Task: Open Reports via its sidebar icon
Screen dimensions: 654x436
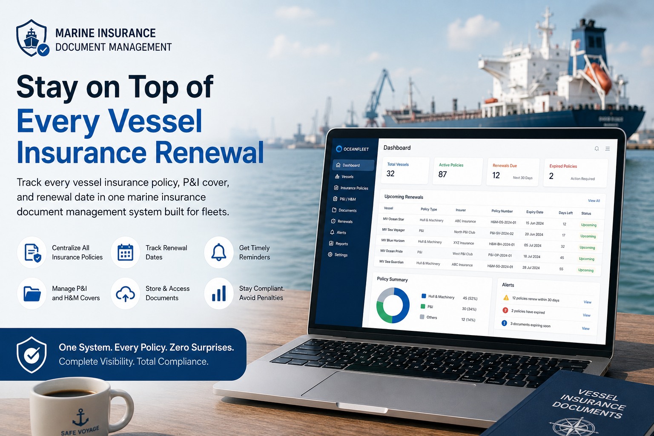Action: pyautogui.click(x=331, y=243)
